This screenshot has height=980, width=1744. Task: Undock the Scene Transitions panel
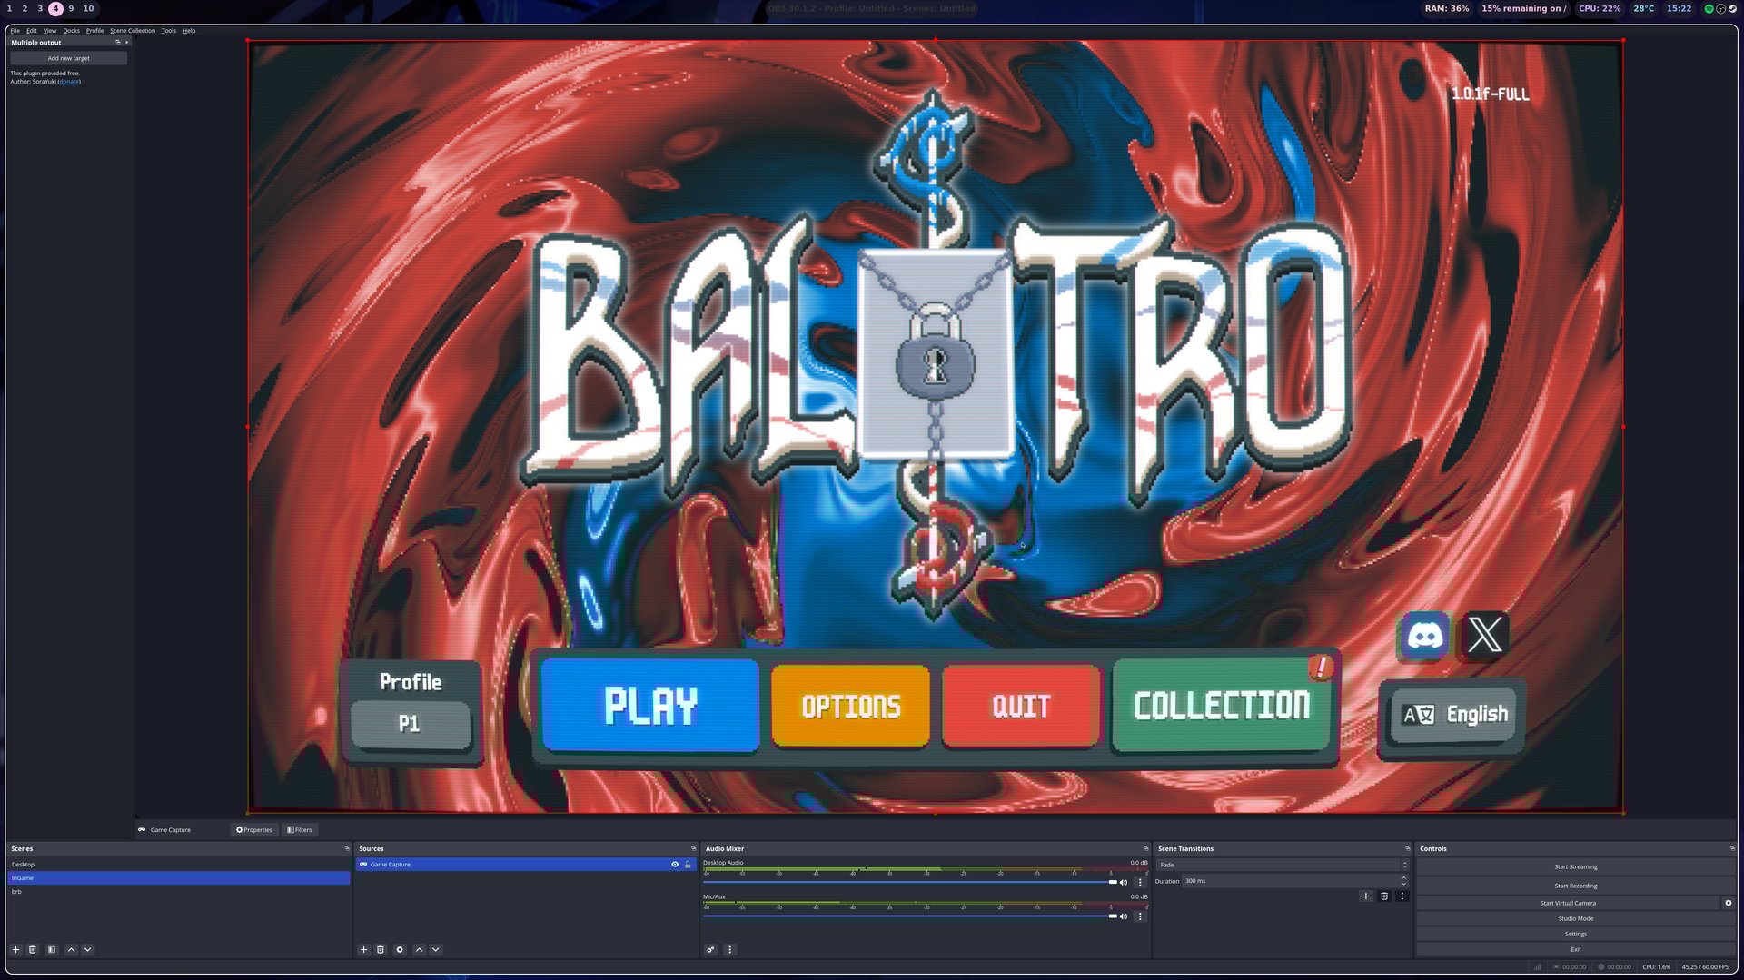(1407, 848)
